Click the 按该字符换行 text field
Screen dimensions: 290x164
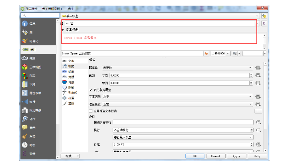[183, 122]
